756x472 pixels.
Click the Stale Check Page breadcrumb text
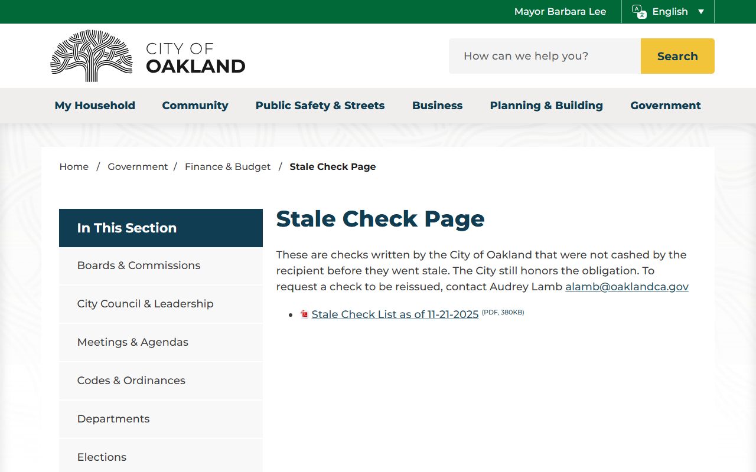pyautogui.click(x=333, y=167)
